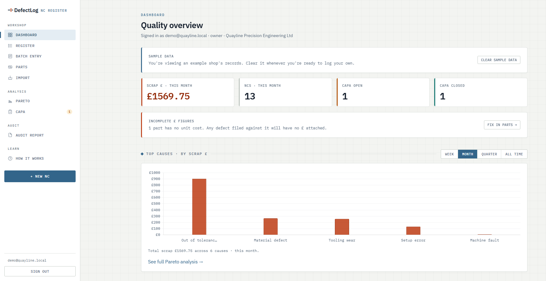546x281 pixels.
Task: Click the Tooling wear axis label
Action: (x=342, y=240)
